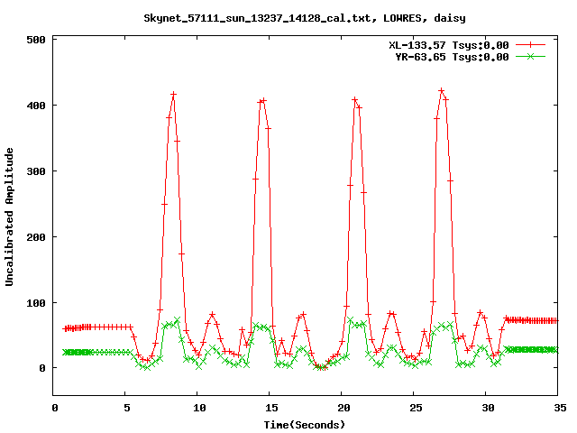Select the YR-63.65 Tsys:0.00 legend entry
This screenshot has height=433, width=577.
coord(452,57)
